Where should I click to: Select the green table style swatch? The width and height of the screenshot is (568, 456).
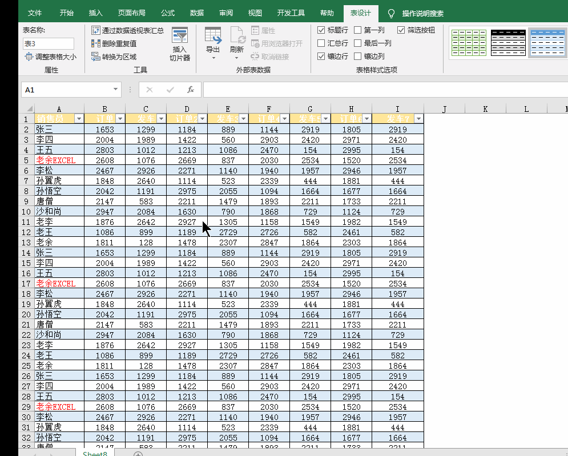coord(469,43)
